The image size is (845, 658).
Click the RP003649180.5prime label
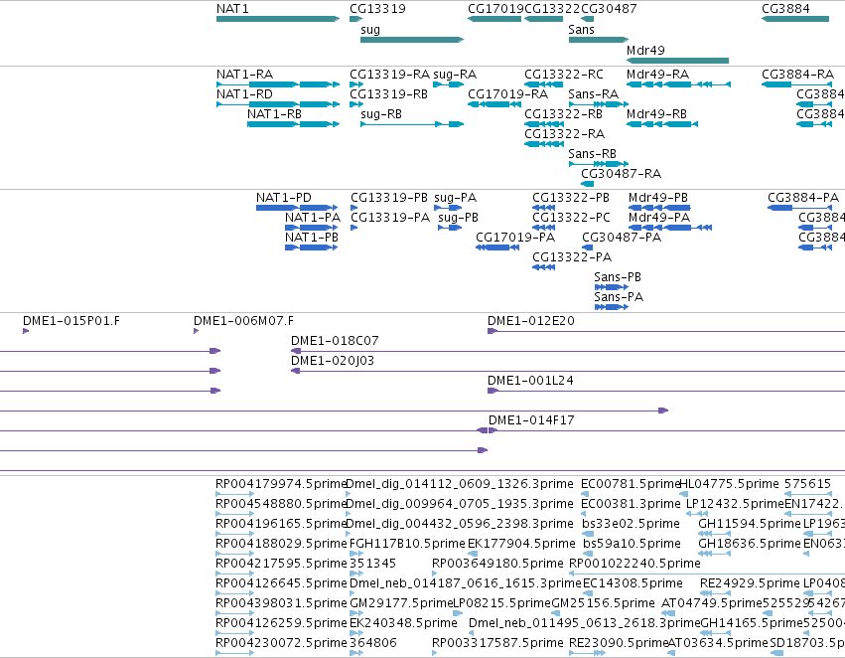(497, 564)
